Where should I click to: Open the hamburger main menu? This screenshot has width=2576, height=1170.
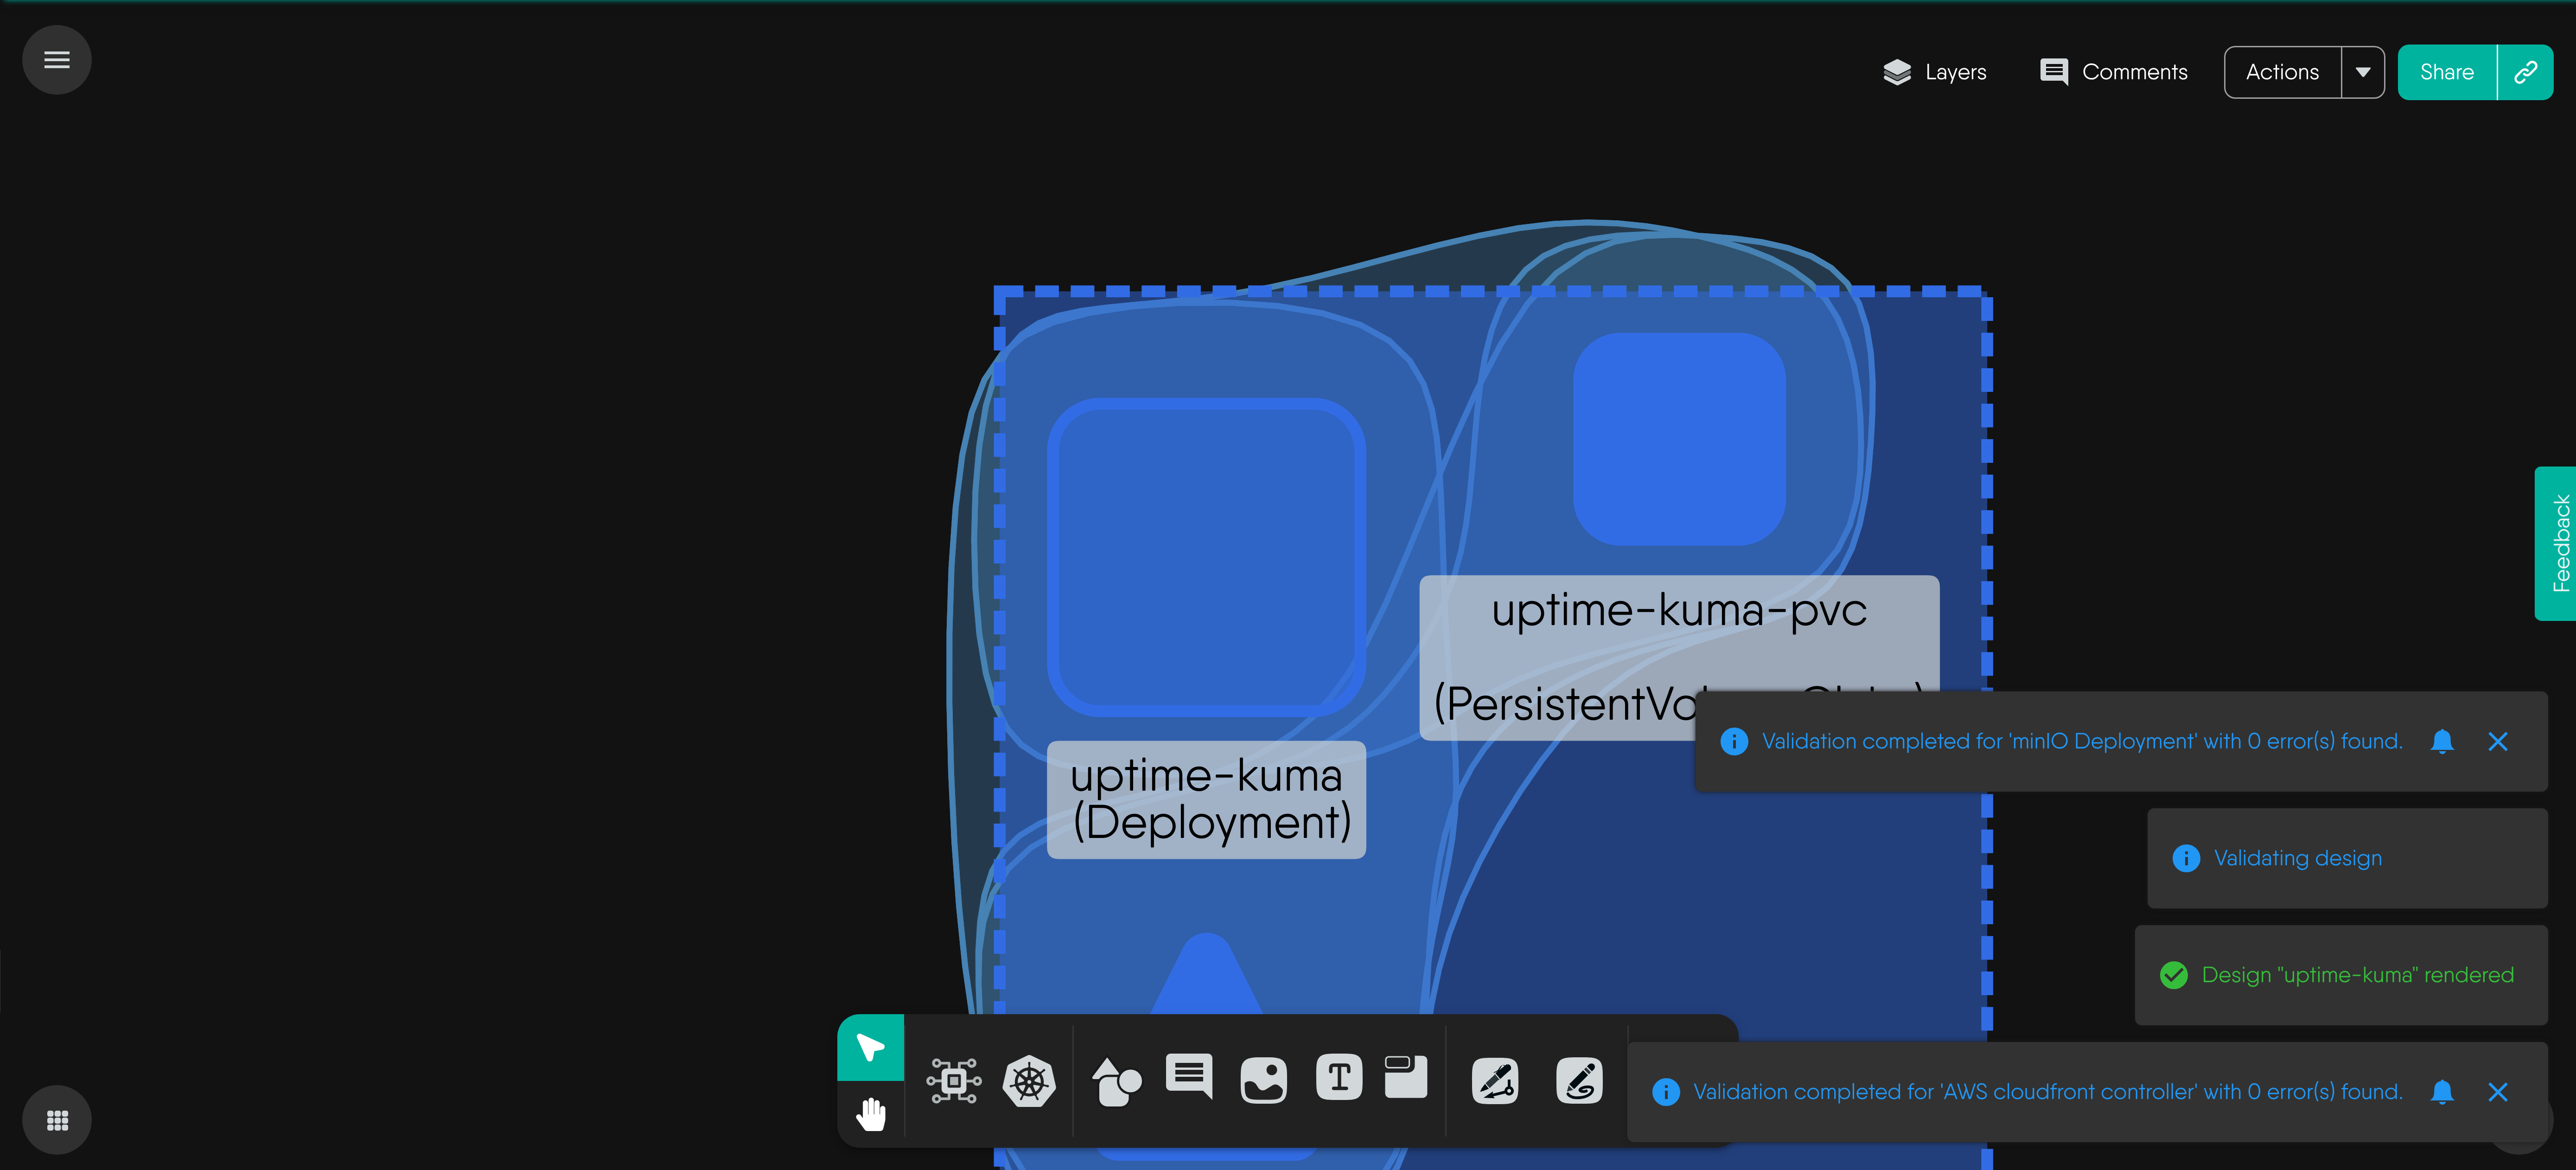coord(57,60)
